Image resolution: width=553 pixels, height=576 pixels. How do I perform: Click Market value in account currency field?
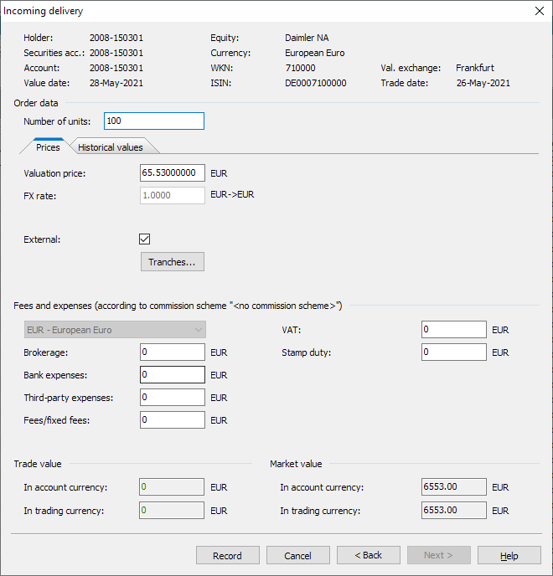click(453, 487)
